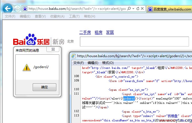The height and width of the screenshot is (123, 192).
Task: Click the Baidu paw favicon in address bar
Action: click(x=25, y=8)
